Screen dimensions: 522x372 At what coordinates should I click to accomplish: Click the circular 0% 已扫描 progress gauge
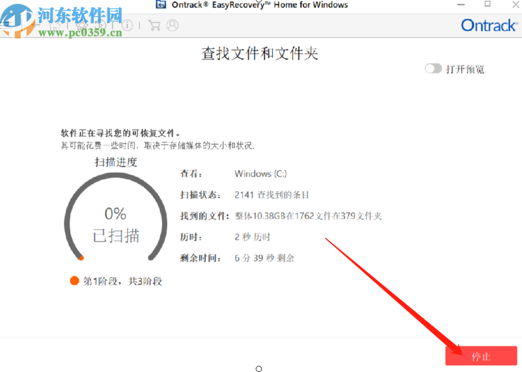point(116,218)
